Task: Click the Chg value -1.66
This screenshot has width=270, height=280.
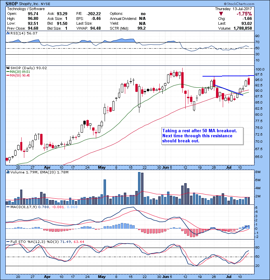Action: [x=247, y=19]
